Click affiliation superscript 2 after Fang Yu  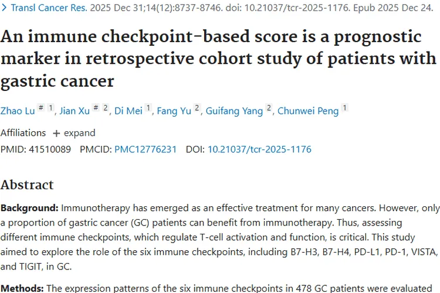click(197, 108)
